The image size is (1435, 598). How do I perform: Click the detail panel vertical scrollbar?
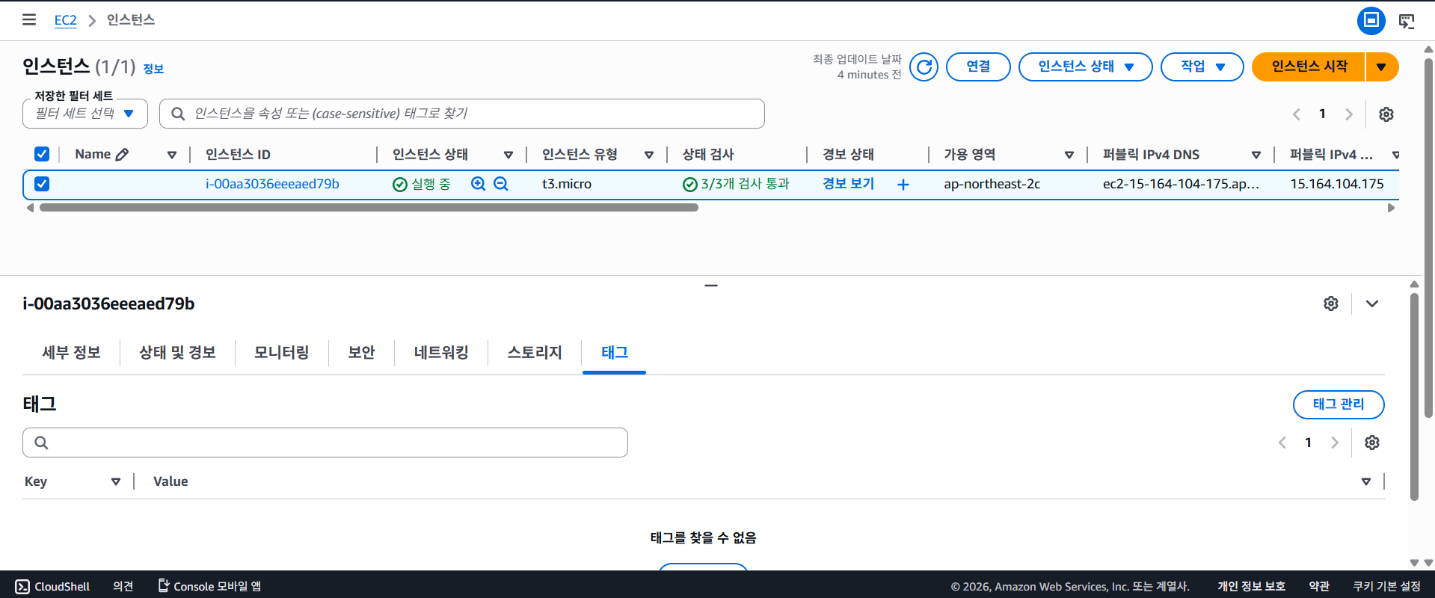[x=1414, y=396]
